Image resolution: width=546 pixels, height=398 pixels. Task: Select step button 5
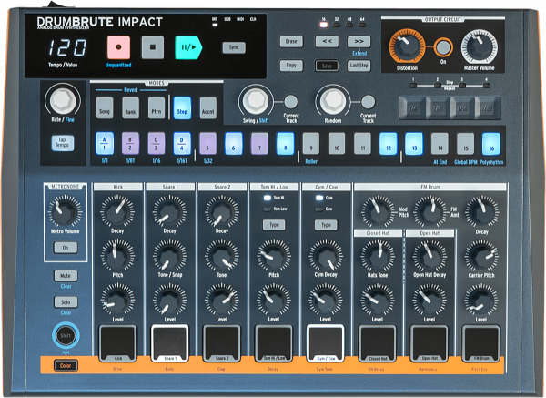(x=207, y=143)
